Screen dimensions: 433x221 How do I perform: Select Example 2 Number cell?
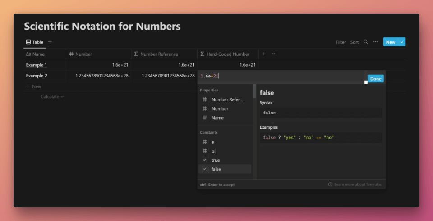[x=99, y=76]
